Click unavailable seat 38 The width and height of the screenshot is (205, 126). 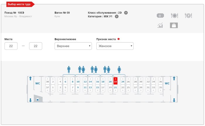coord(47,81)
